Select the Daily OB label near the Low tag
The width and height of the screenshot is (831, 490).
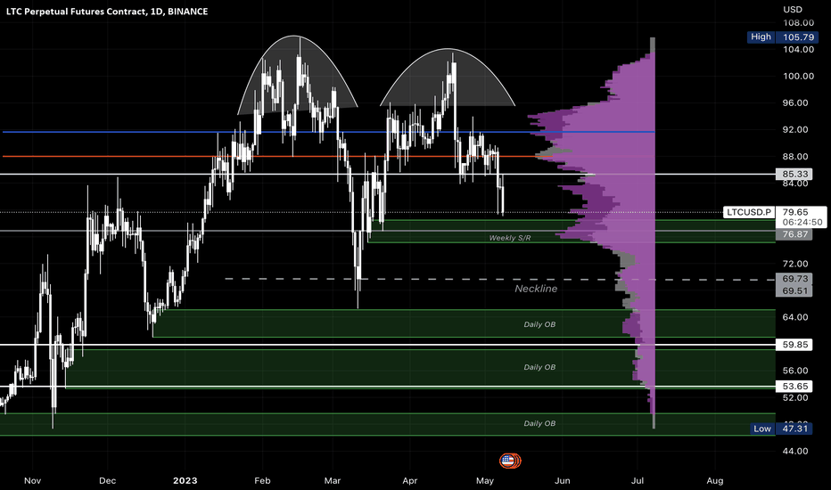[539, 423]
